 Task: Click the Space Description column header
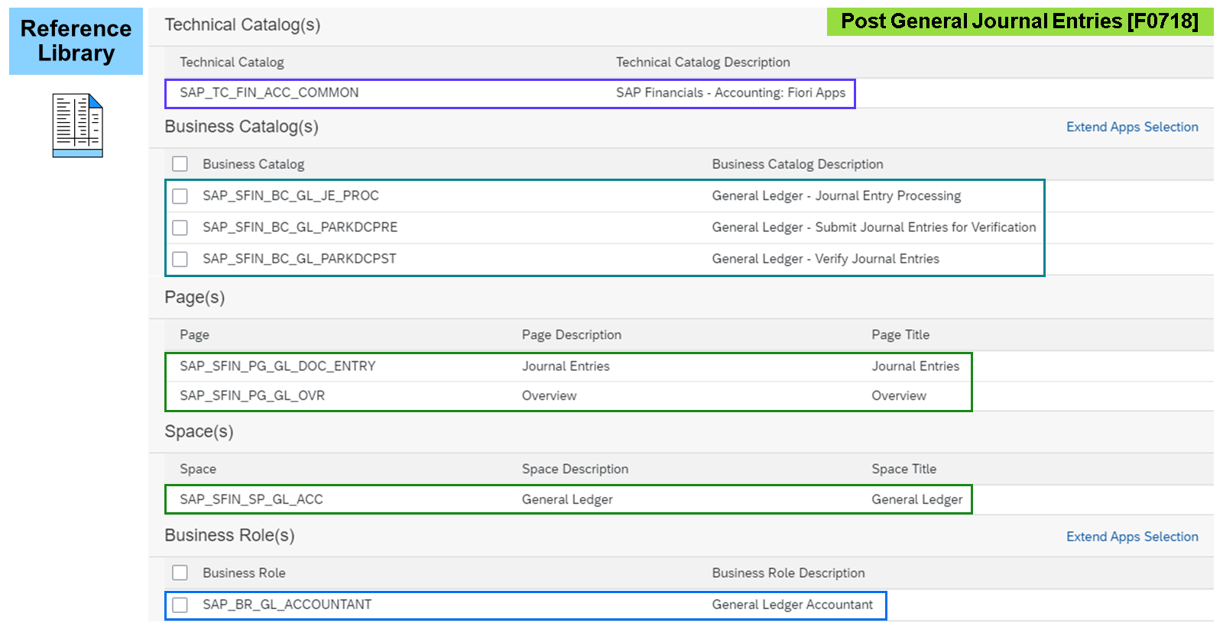(x=575, y=469)
